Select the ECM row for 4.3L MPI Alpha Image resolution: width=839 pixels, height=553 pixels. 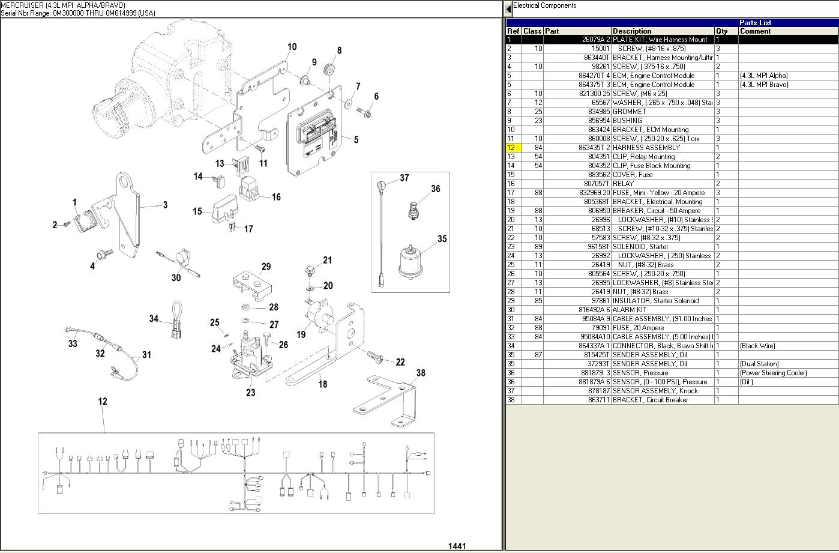[x=672, y=76]
